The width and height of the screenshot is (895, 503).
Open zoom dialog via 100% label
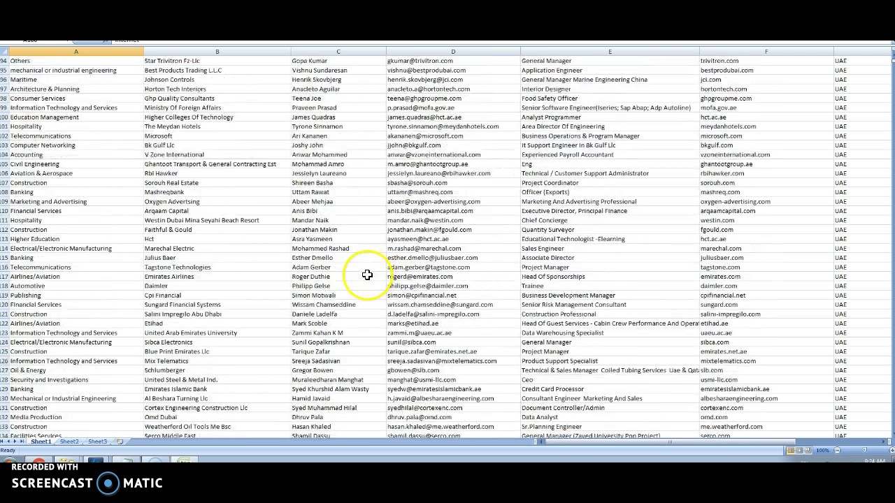tap(823, 451)
